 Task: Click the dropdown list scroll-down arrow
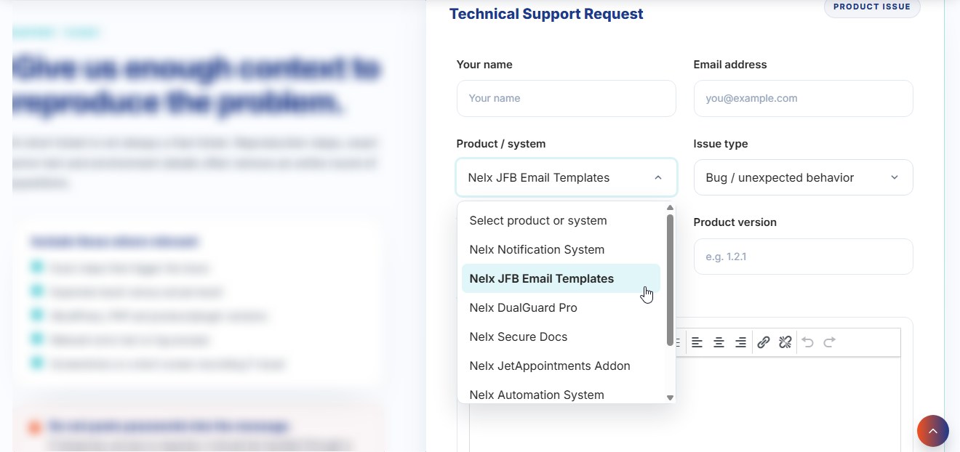(x=670, y=397)
